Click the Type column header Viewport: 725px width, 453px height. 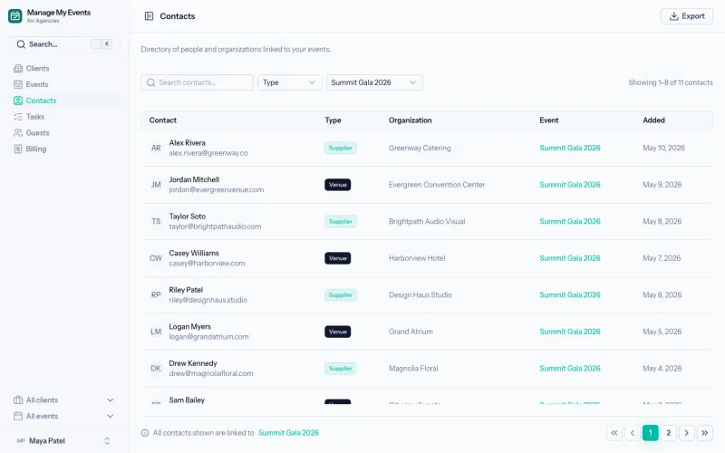pyautogui.click(x=333, y=120)
